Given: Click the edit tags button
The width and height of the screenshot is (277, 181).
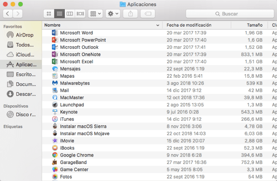Looking at the screenshot, I should [x=148, y=14].
